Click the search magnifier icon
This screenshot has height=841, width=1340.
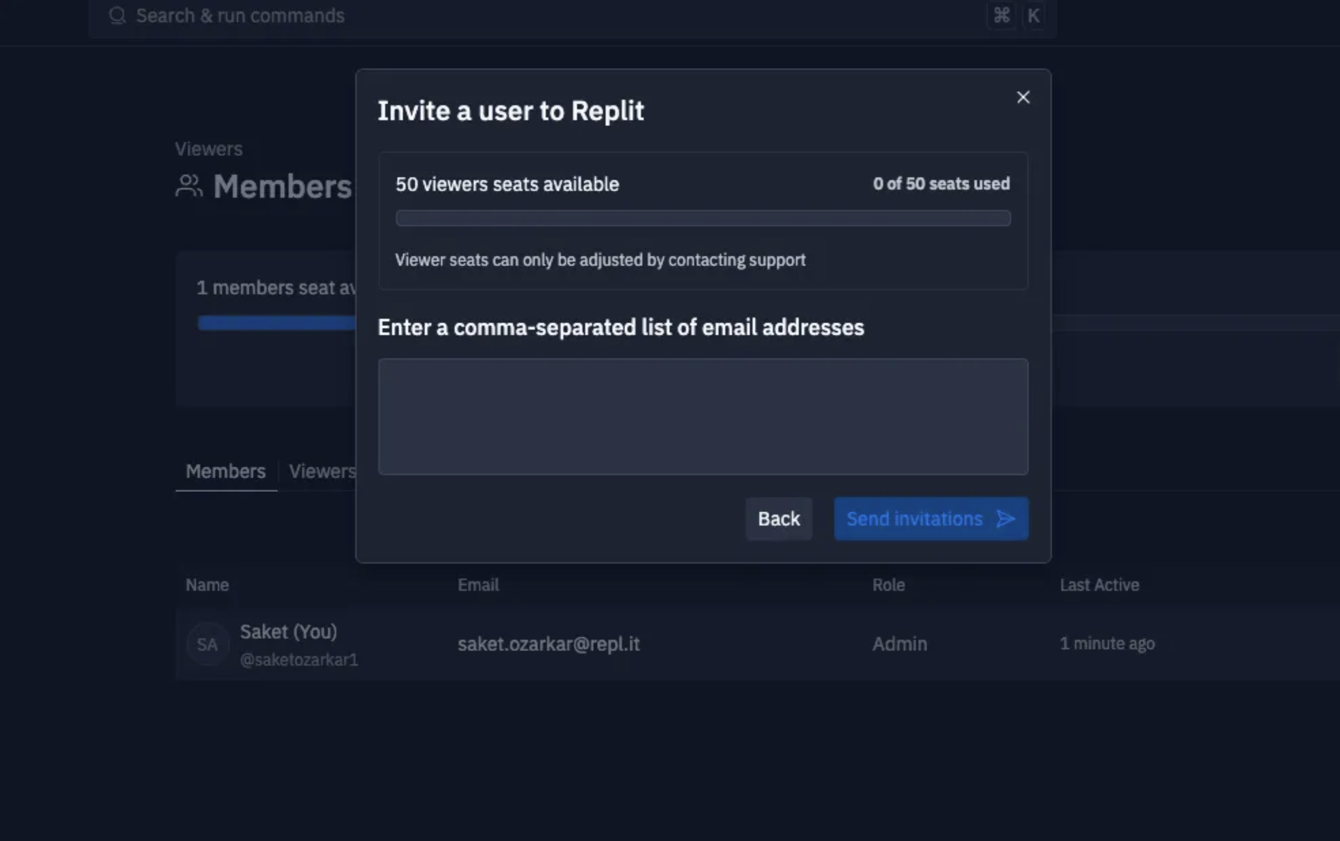click(x=117, y=15)
